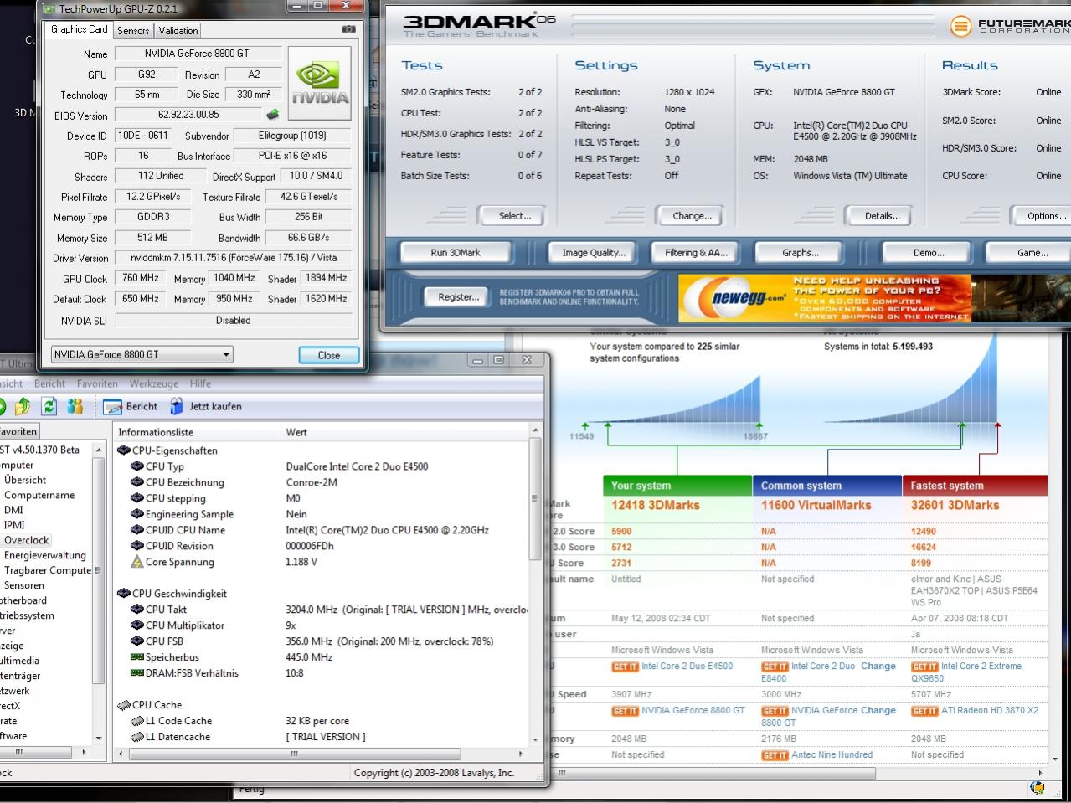The width and height of the screenshot is (1071, 803).
Task: Click the Informationsliste column header
Action: 198,432
